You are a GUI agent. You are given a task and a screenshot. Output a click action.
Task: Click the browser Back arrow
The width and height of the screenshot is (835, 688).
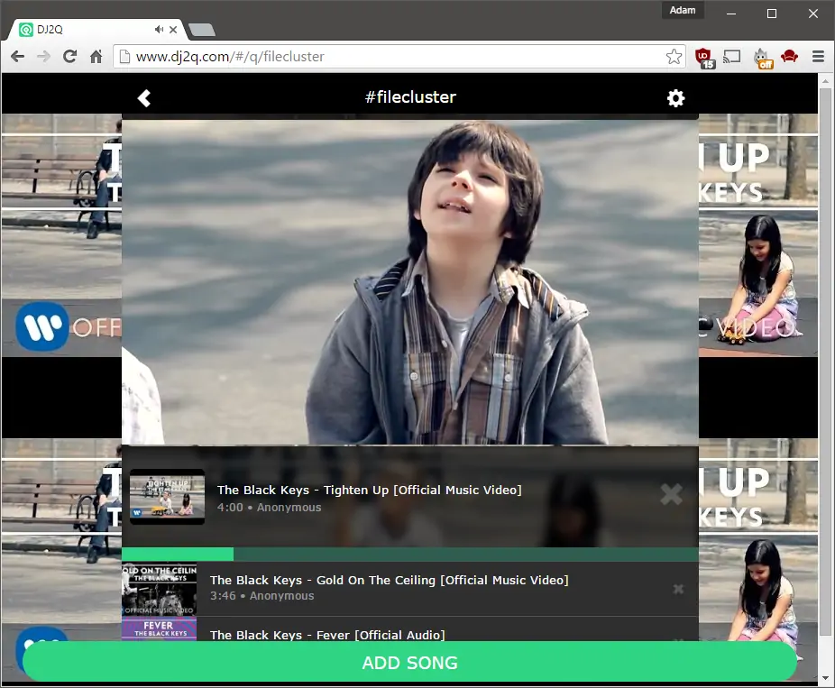point(17,57)
